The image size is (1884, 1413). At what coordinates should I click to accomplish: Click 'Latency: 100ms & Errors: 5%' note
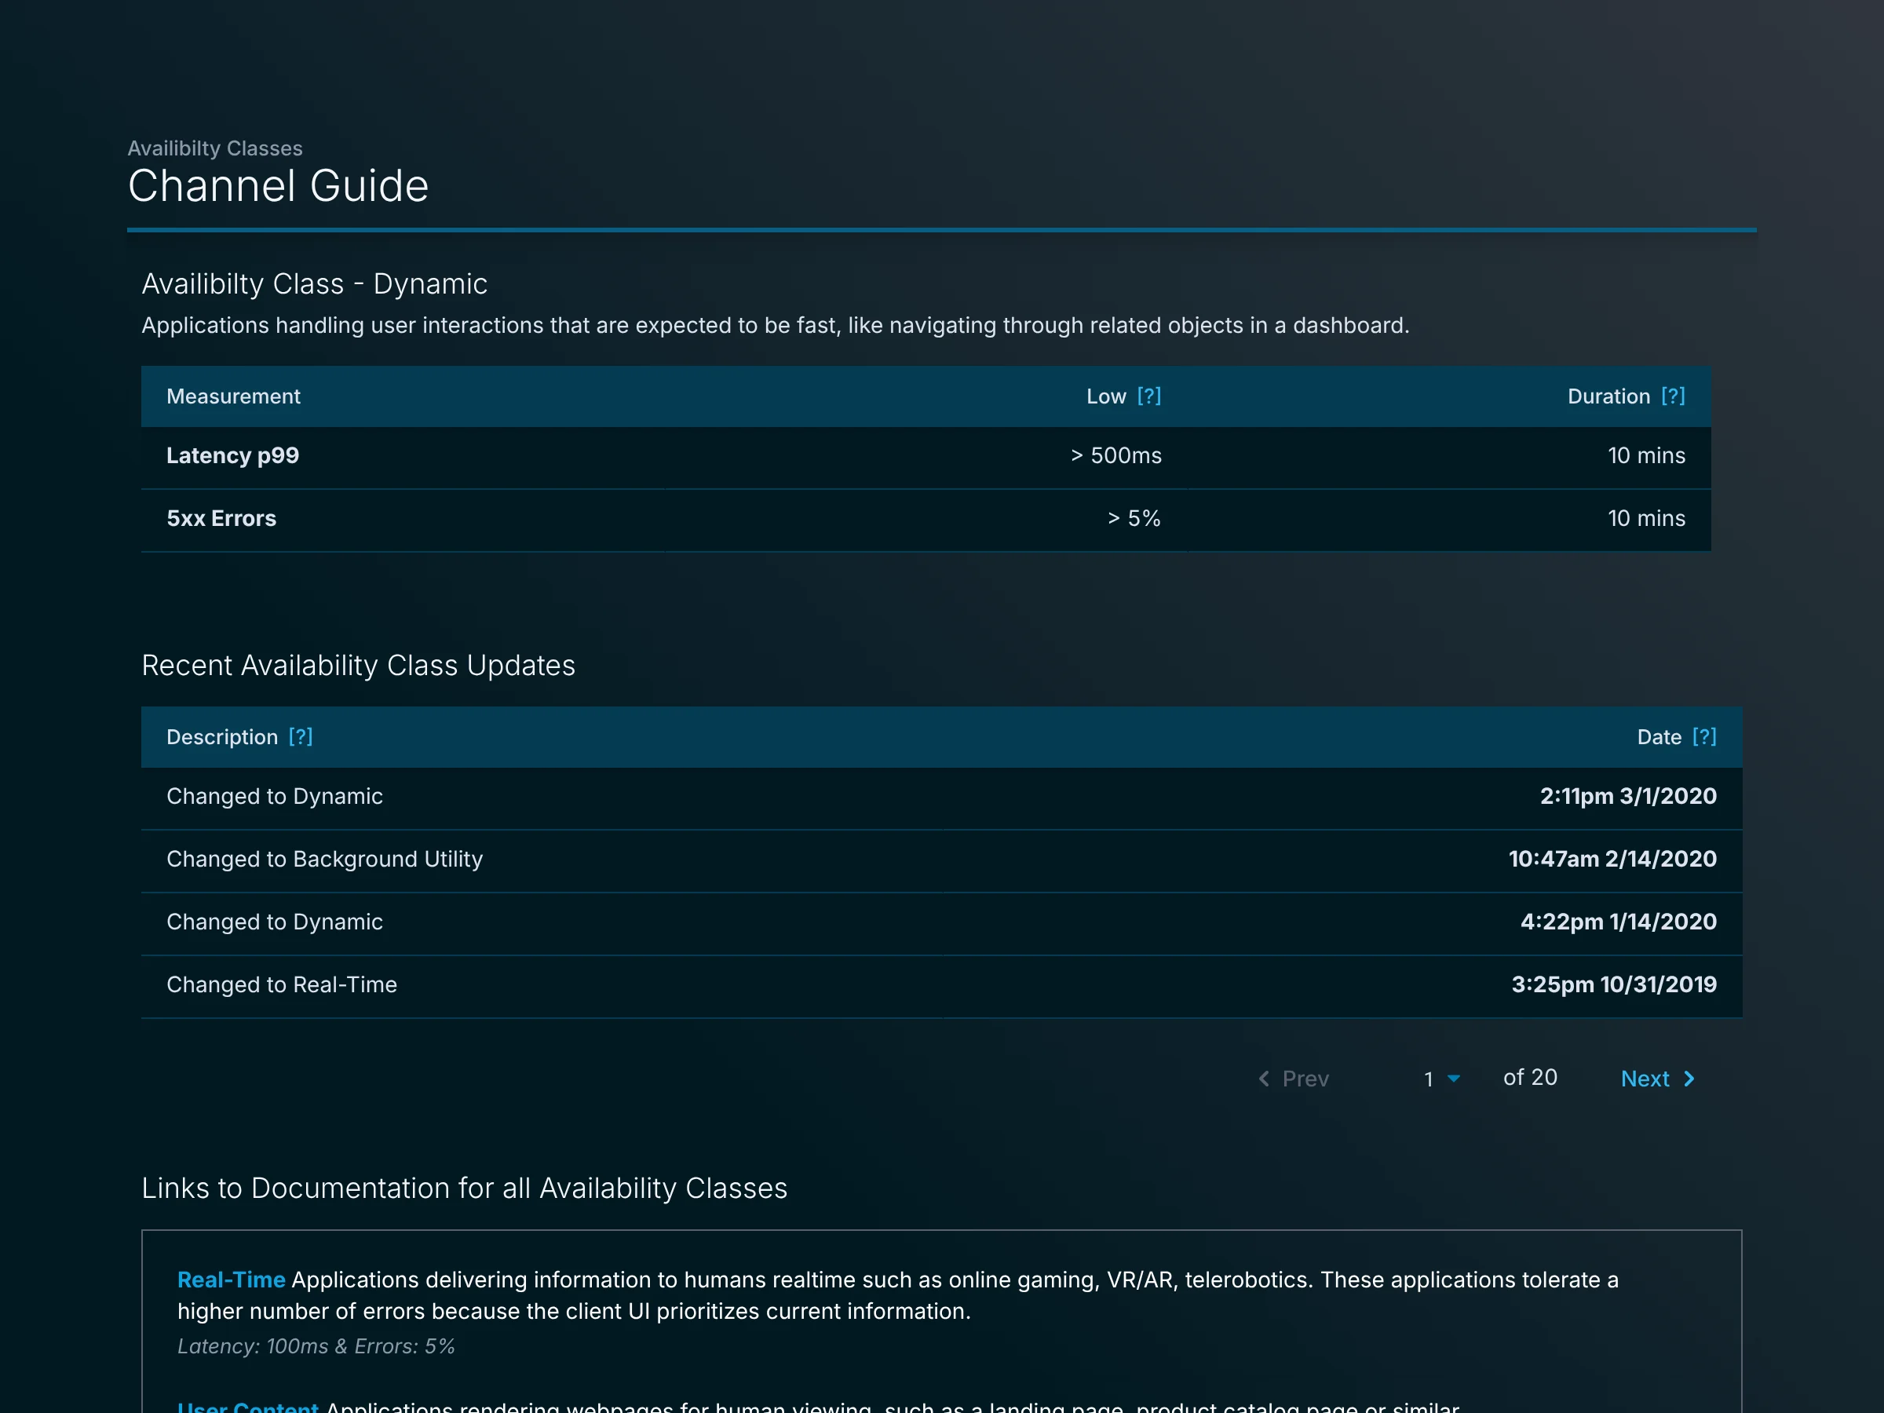tap(316, 1346)
